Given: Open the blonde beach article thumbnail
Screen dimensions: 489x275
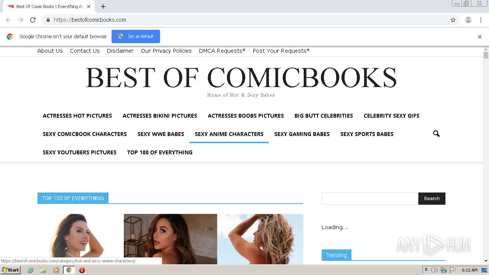Looking at the screenshot, I should [260, 239].
